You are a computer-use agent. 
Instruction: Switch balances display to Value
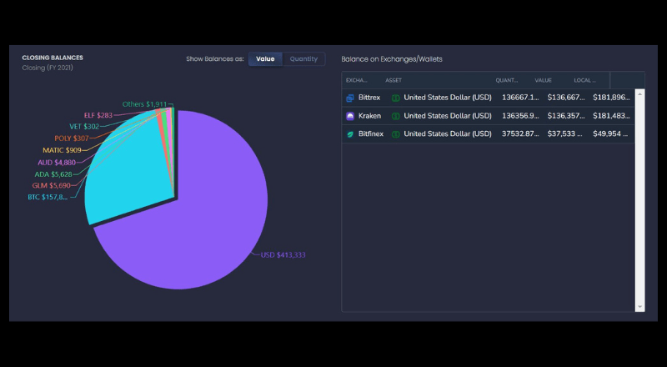[x=265, y=59]
